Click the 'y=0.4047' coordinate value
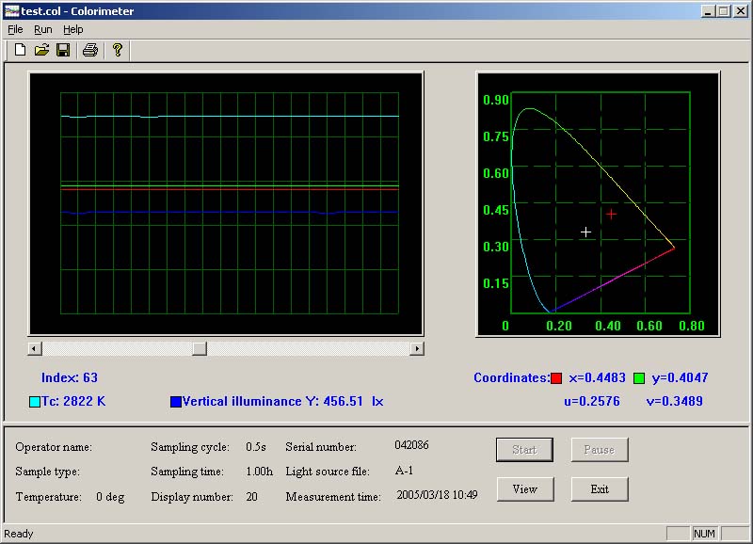 point(680,377)
